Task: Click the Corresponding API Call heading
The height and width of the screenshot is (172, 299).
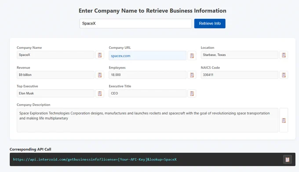Action: click(30, 149)
